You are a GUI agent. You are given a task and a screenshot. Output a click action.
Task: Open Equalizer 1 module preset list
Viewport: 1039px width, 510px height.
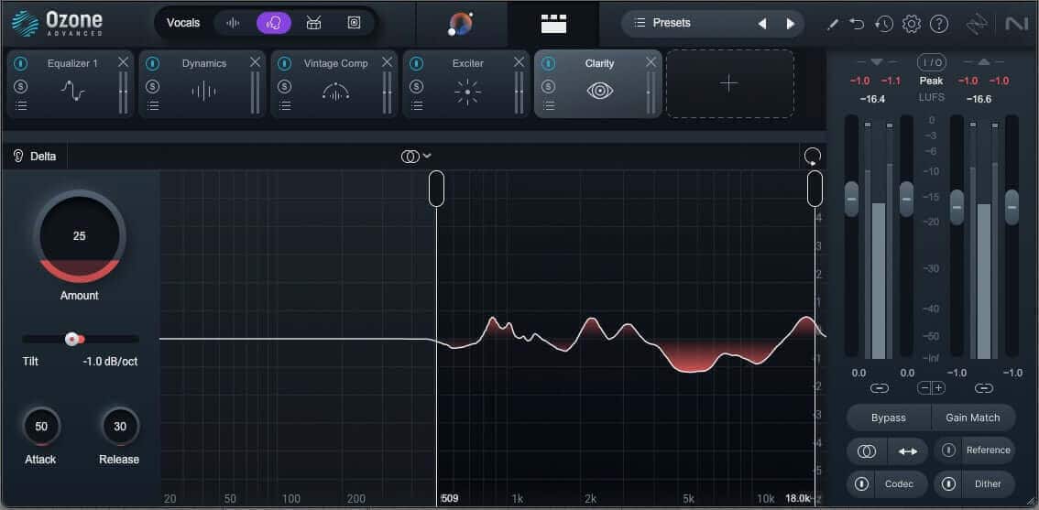[21, 105]
